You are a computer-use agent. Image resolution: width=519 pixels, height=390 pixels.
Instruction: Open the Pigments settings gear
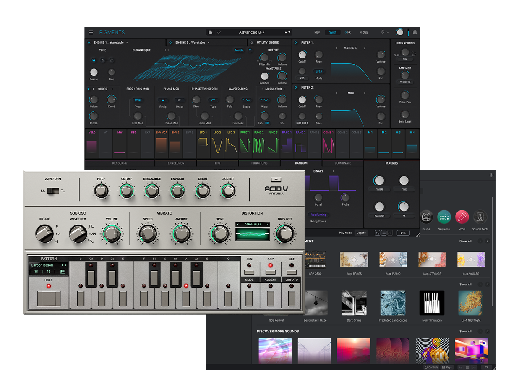tap(415, 32)
